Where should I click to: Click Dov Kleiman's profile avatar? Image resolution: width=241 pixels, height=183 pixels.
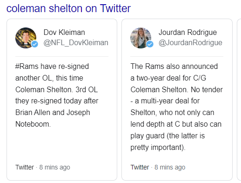pyautogui.click(x=26, y=38)
